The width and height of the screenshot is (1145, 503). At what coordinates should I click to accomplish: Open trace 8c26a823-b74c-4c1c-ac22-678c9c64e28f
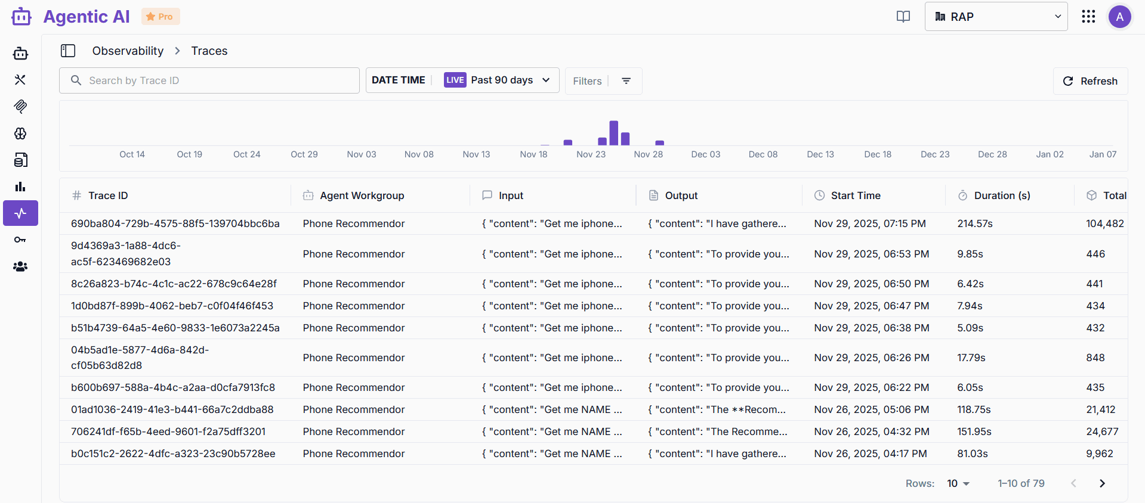tap(174, 284)
